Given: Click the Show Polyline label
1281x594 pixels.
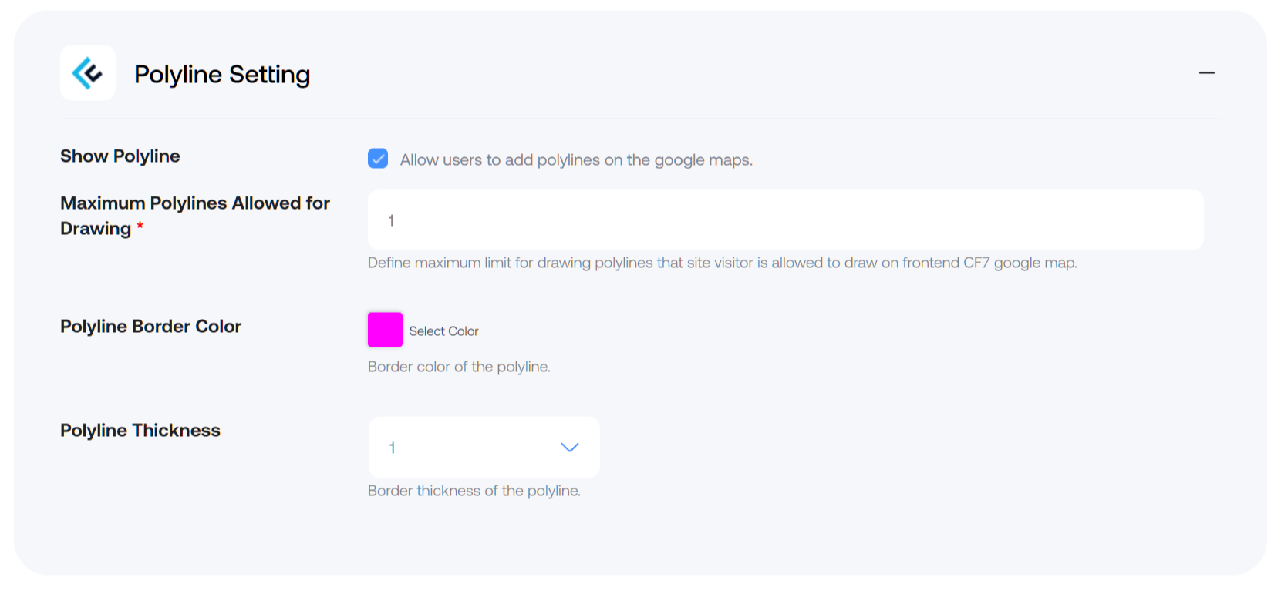Looking at the screenshot, I should pyautogui.click(x=120, y=156).
